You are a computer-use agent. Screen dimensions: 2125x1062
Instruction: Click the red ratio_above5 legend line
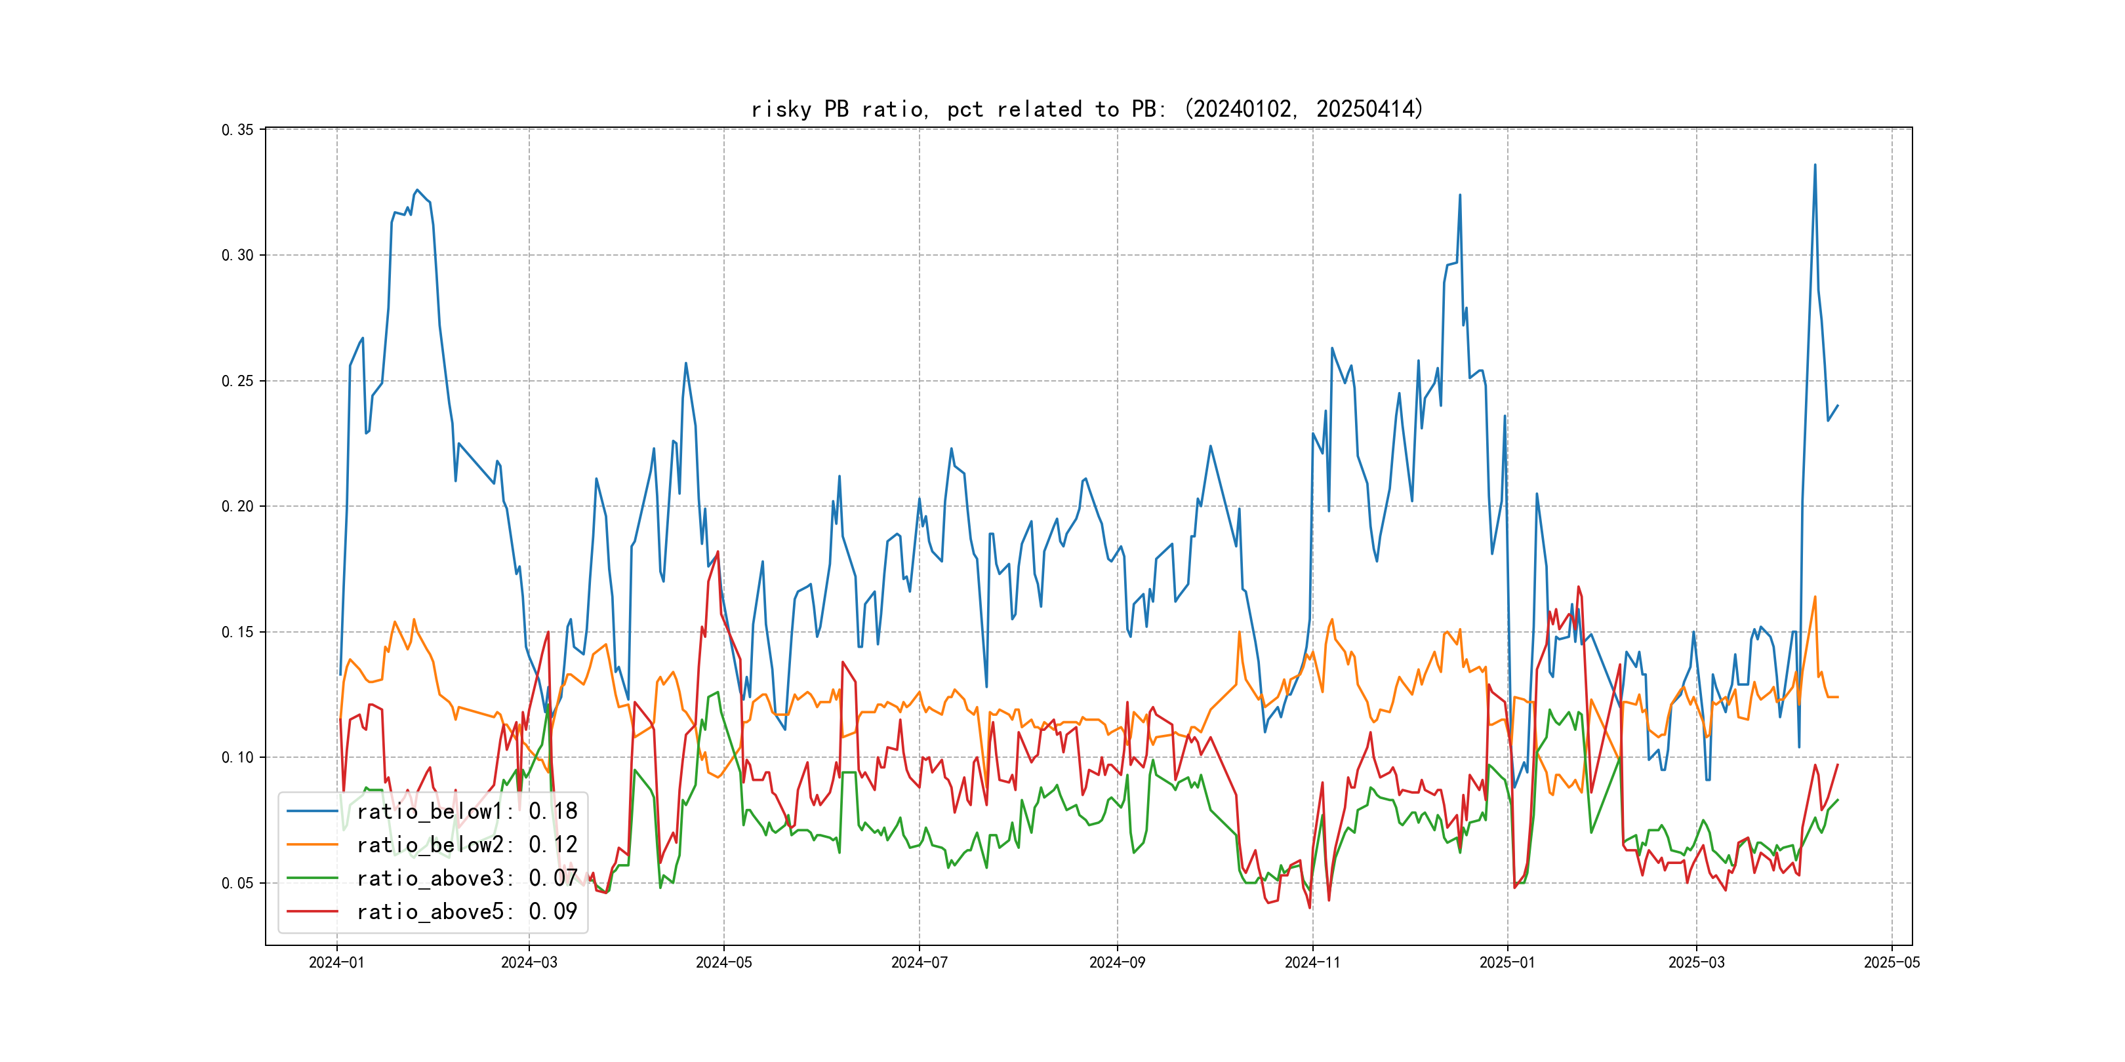click(312, 912)
